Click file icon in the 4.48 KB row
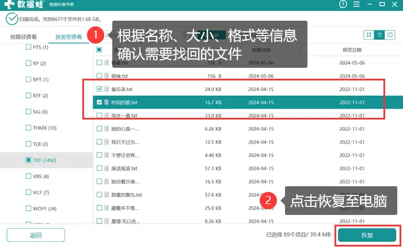 [107, 155]
